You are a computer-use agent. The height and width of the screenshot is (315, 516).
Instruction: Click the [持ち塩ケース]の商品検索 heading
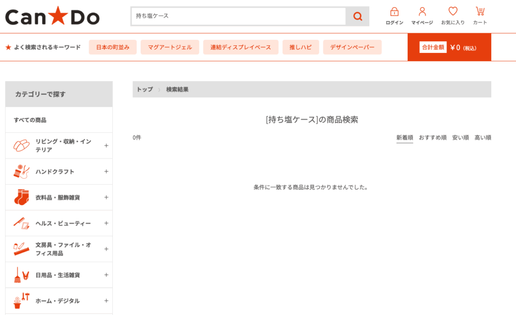[x=312, y=120]
